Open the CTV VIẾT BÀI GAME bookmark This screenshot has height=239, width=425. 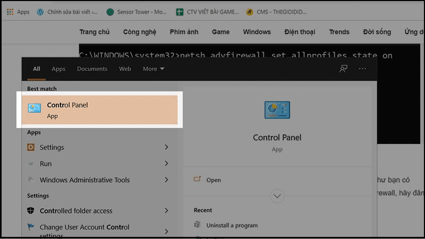click(x=207, y=12)
